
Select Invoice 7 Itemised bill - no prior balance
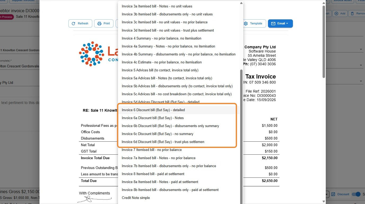coord(179,150)
